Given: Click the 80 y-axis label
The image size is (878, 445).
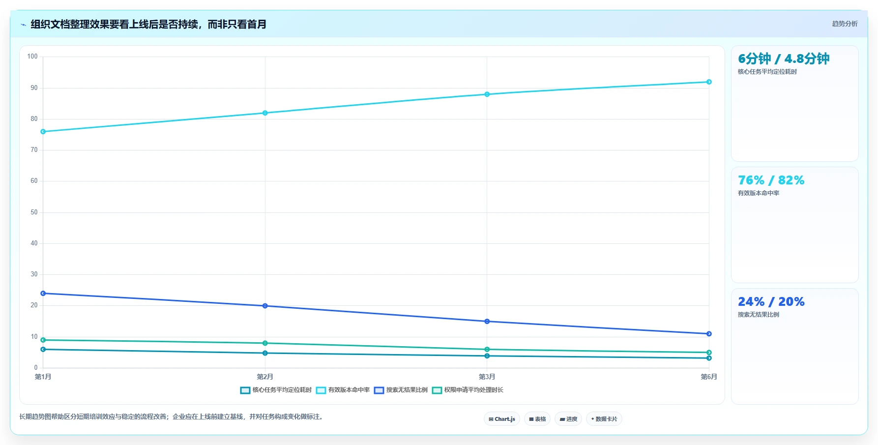Looking at the screenshot, I should point(34,119).
